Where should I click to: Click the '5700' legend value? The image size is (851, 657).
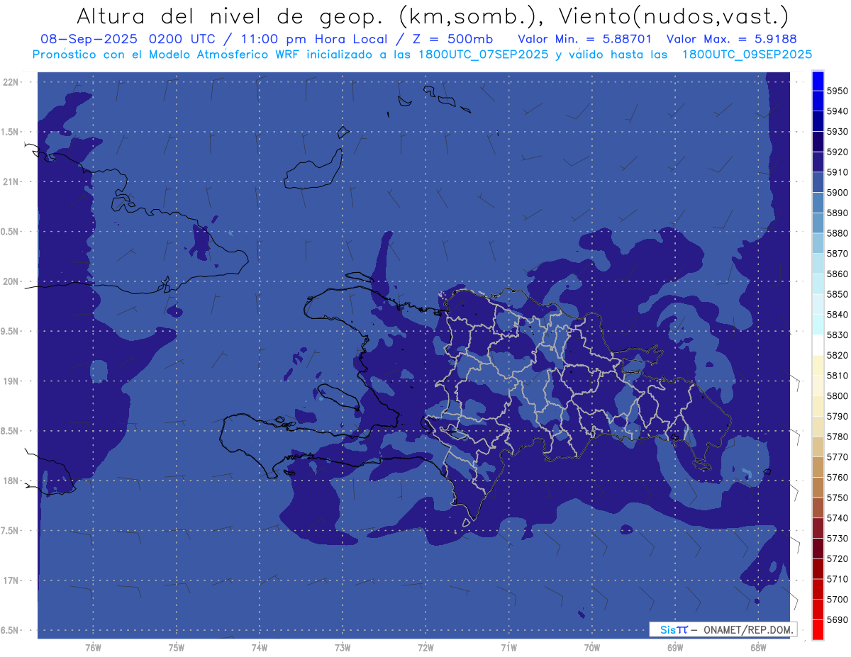[x=838, y=600]
